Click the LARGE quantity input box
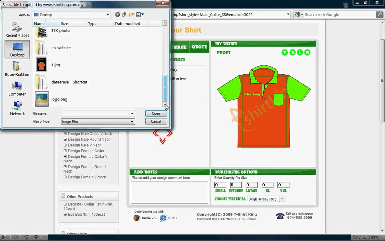385x241 pixels. pos(251,185)
